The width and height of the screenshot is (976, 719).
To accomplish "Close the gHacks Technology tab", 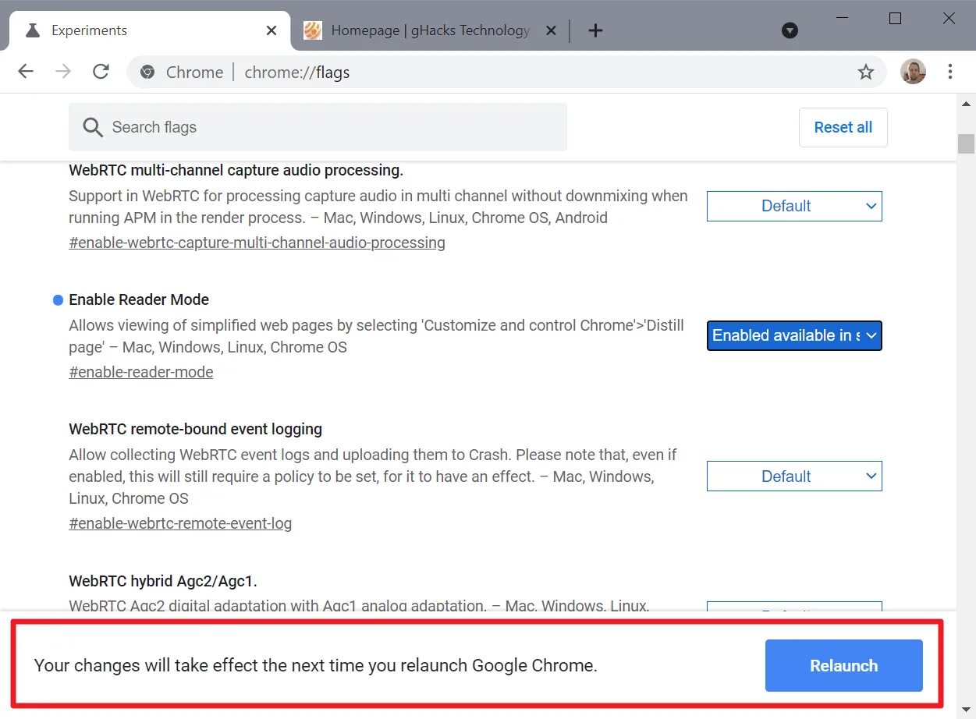I will click(x=551, y=30).
